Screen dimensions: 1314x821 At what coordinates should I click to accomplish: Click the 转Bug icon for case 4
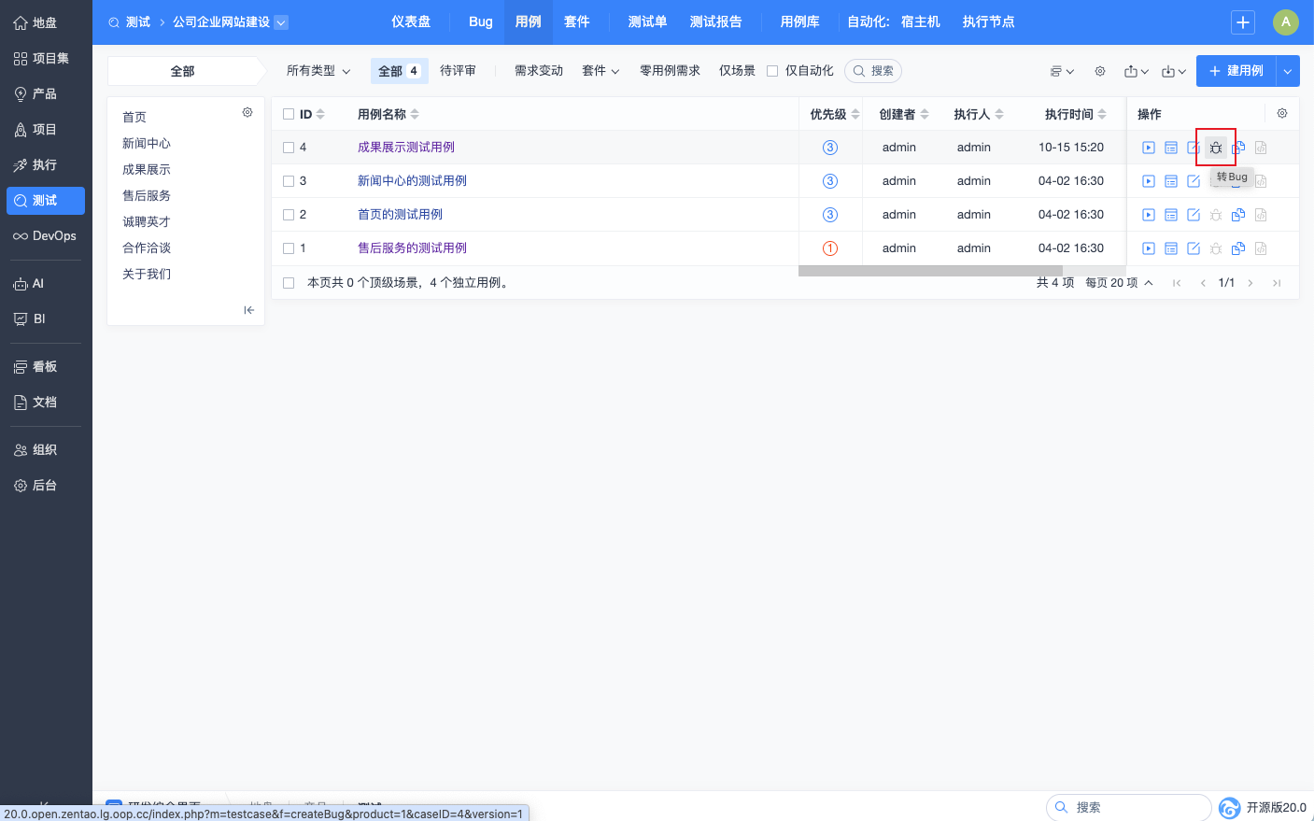tap(1215, 148)
